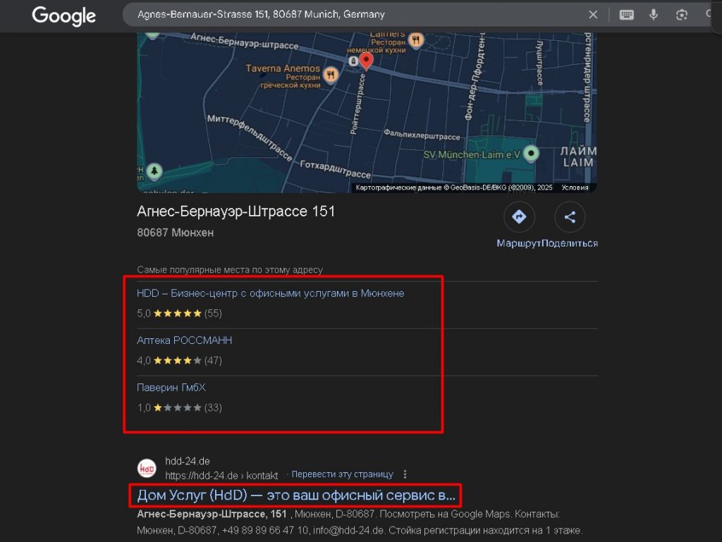This screenshot has width=722, height=542.
Task: Start voice search with microphone icon
Action: tap(654, 15)
